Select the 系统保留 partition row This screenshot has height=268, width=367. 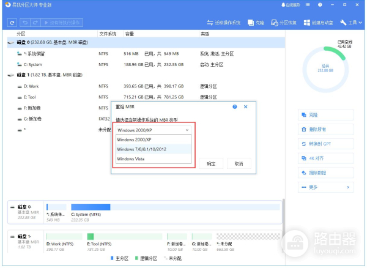146,54
